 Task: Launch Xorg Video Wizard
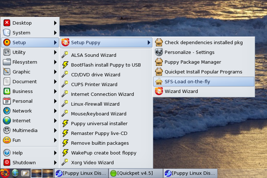tap(105, 162)
